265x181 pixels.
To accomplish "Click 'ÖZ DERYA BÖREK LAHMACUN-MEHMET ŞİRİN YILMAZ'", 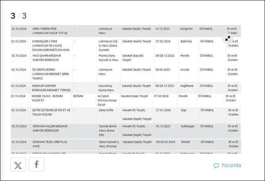I will click(x=50, y=74).
